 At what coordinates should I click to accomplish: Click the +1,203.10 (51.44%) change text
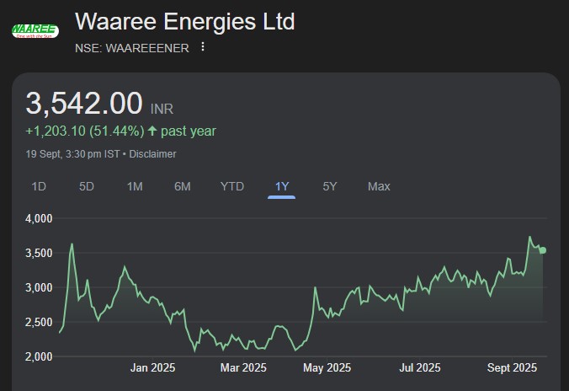tap(84, 131)
